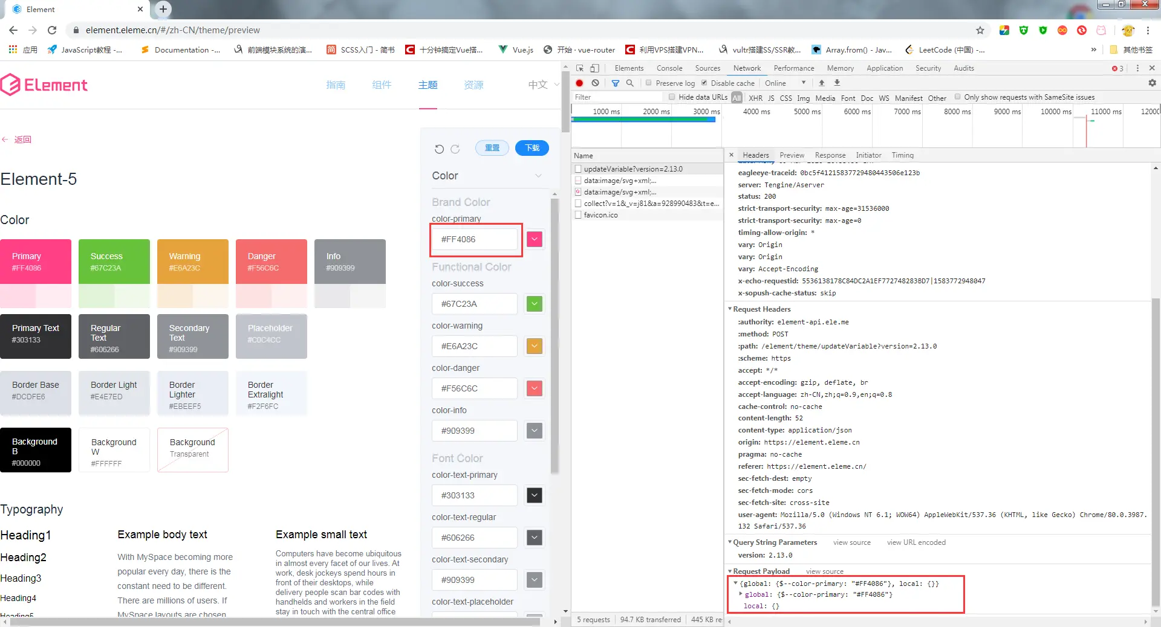The width and height of the screenshot is (1161, 627).
Task: Reload the page with the refresh icon
Action: point(52,30)
